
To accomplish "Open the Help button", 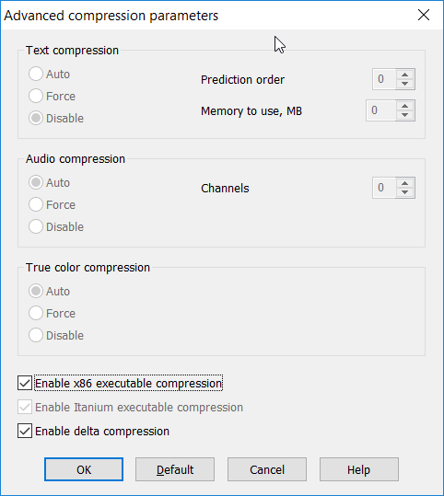I will [359, 469].
